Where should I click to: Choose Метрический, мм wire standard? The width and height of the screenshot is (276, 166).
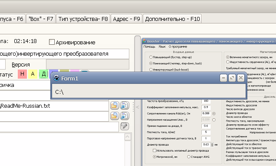click(x=154, y=157)
